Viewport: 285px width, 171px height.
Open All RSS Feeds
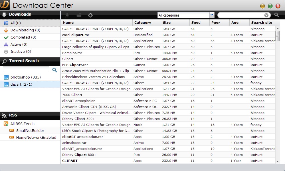point(30,124)
